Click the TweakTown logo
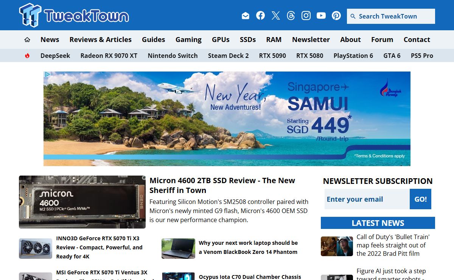The height and width of the screenshot is (280, 454). (74, 15)
